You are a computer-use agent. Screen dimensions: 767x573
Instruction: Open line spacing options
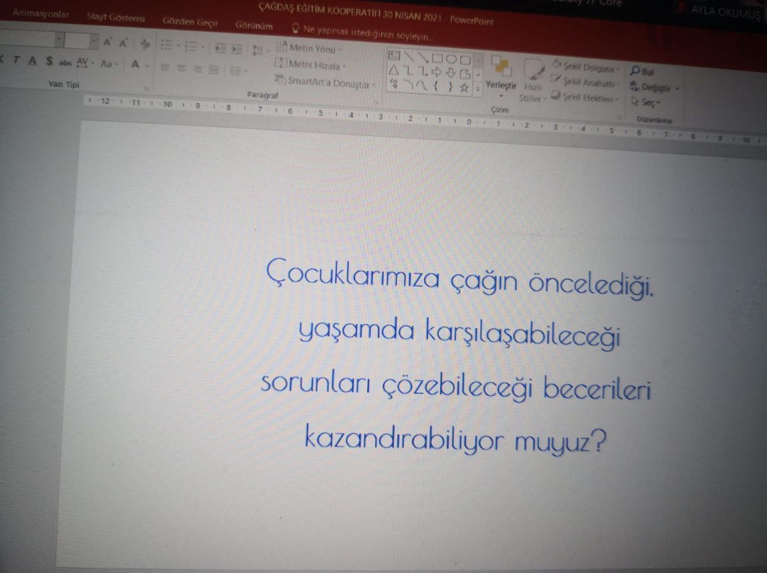(x=259, y=50)
